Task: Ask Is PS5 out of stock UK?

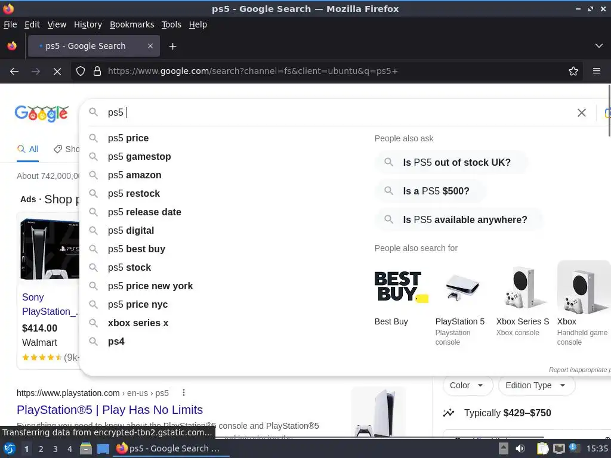Action: [451, 162]
